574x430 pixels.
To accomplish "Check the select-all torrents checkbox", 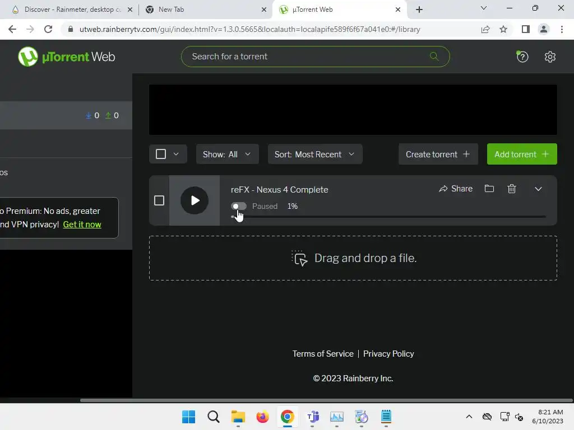I will coord(161,154).
